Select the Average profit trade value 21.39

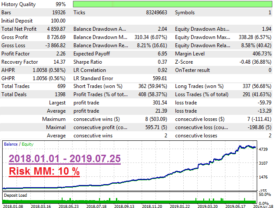pyautogui.click(x=161, y=111)
